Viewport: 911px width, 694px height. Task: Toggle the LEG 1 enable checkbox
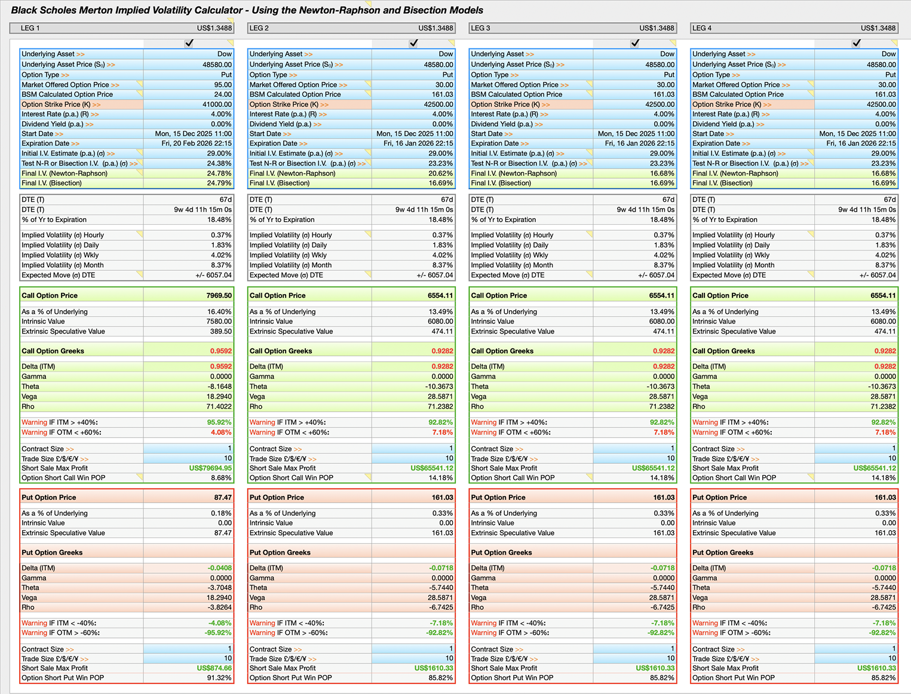[x=189, y=43]
